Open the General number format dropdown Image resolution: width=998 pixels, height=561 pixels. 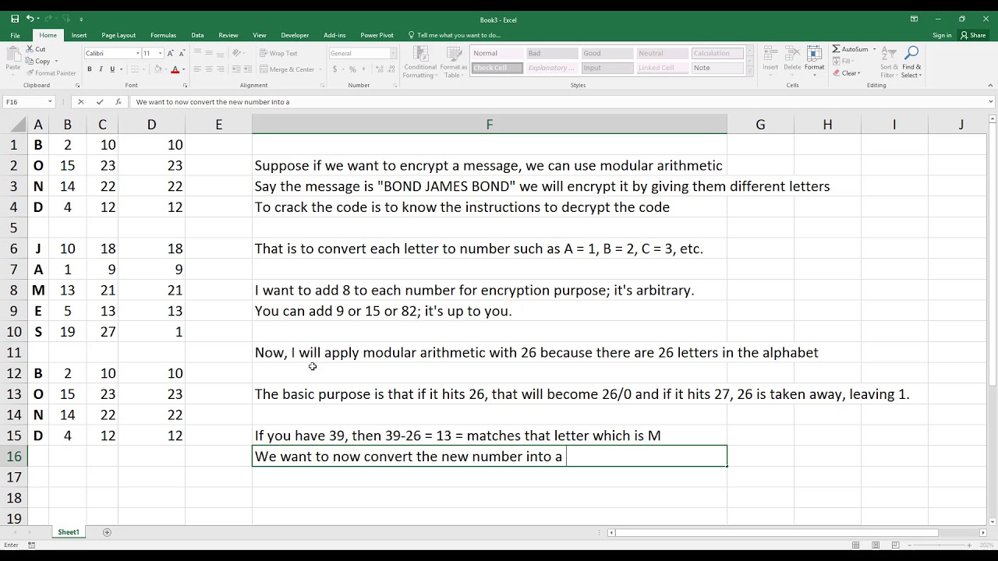click(393, 53)
